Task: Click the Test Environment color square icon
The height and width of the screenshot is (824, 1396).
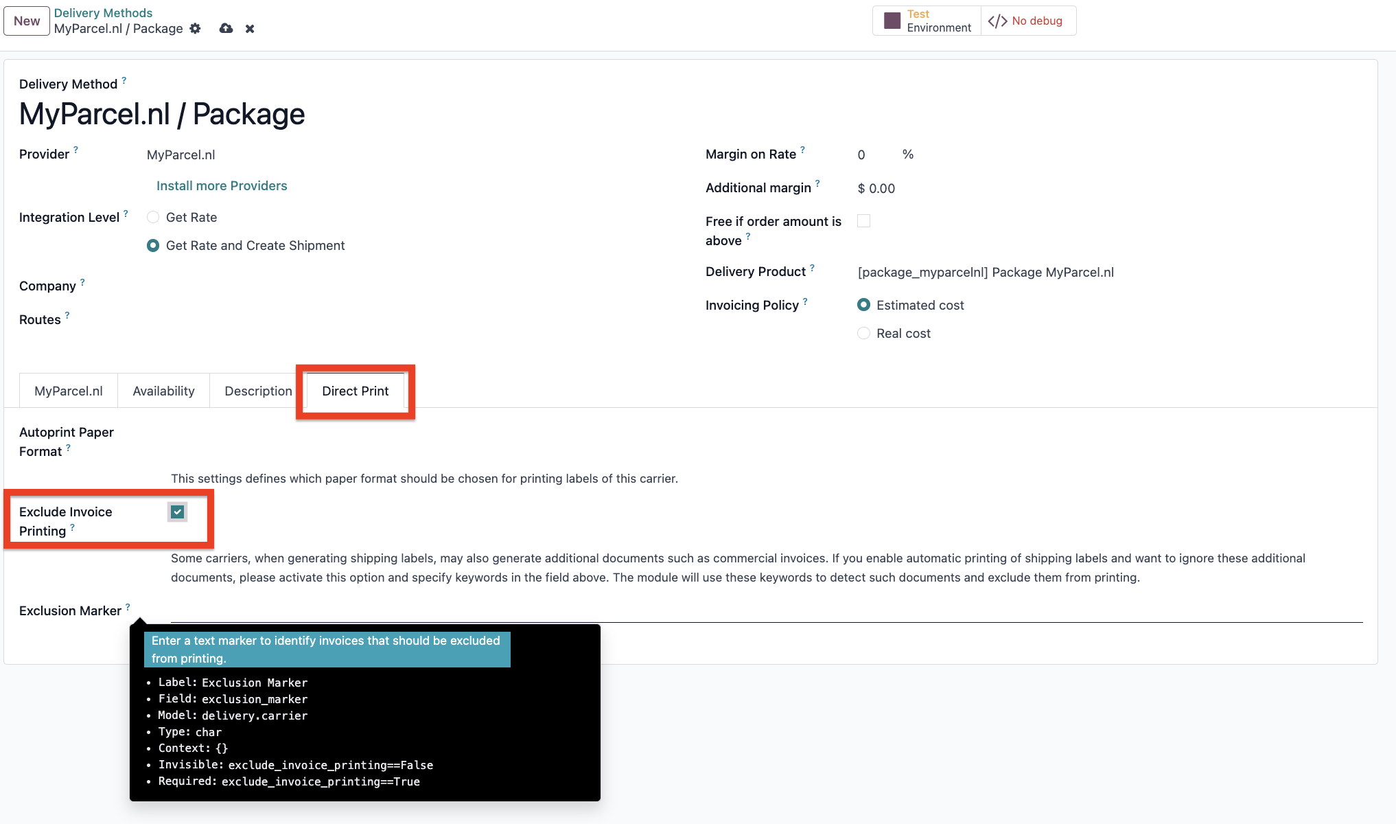Action: 892,21
